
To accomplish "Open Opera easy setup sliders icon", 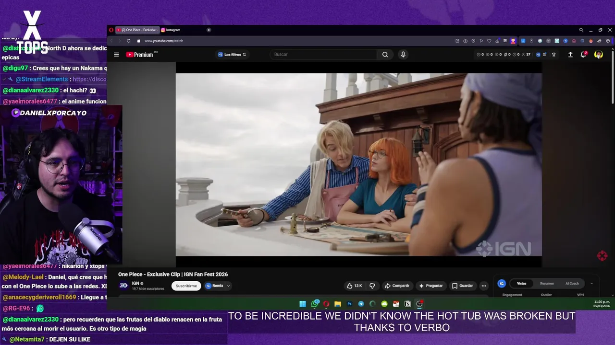I will [505, 41].
